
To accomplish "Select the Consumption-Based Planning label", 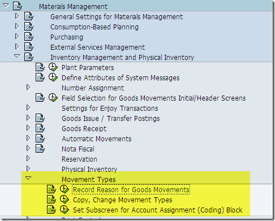I will coord(94,27).
